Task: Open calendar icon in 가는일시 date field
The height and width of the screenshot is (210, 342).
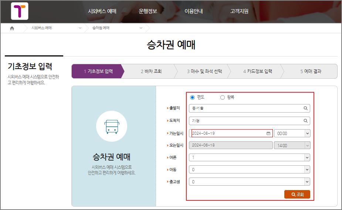Action: click(268, 133)
